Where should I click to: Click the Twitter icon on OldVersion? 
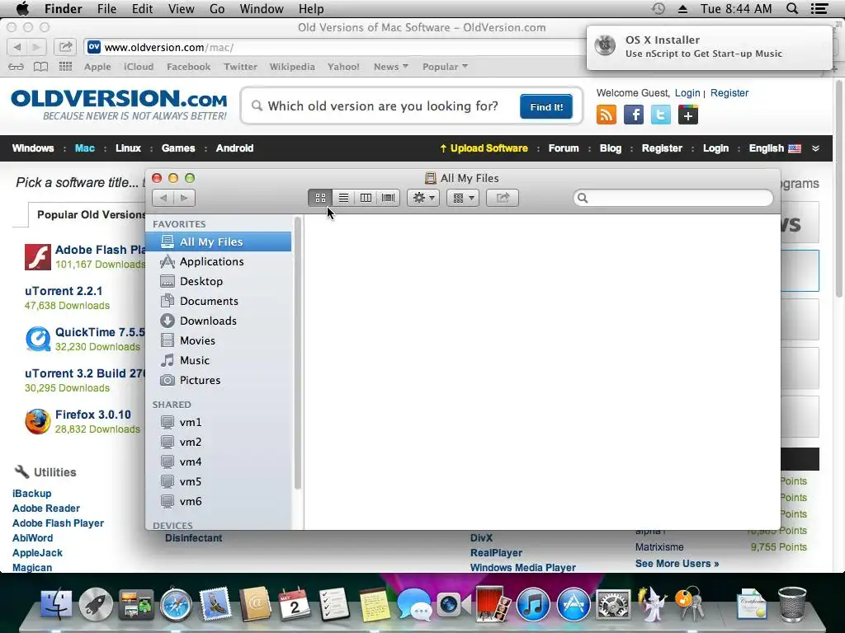point(661,115)
